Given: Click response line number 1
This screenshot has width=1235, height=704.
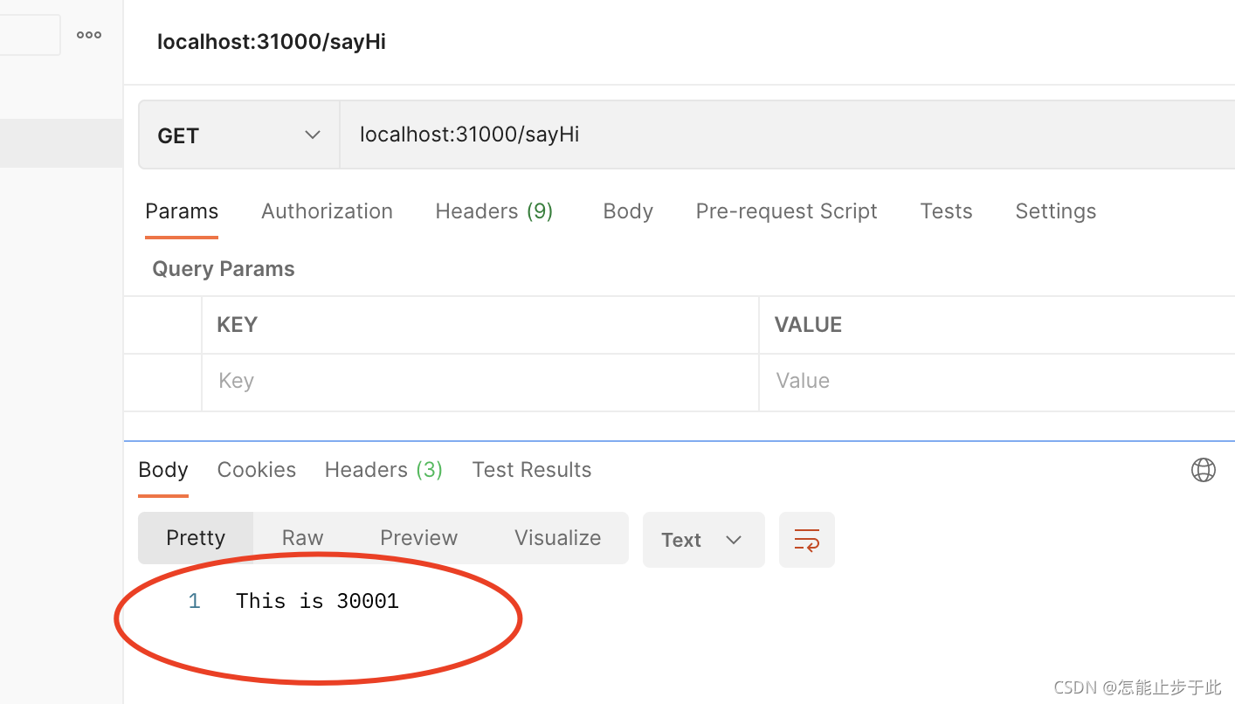Looking at the screenshot, I should pos(194,601).
